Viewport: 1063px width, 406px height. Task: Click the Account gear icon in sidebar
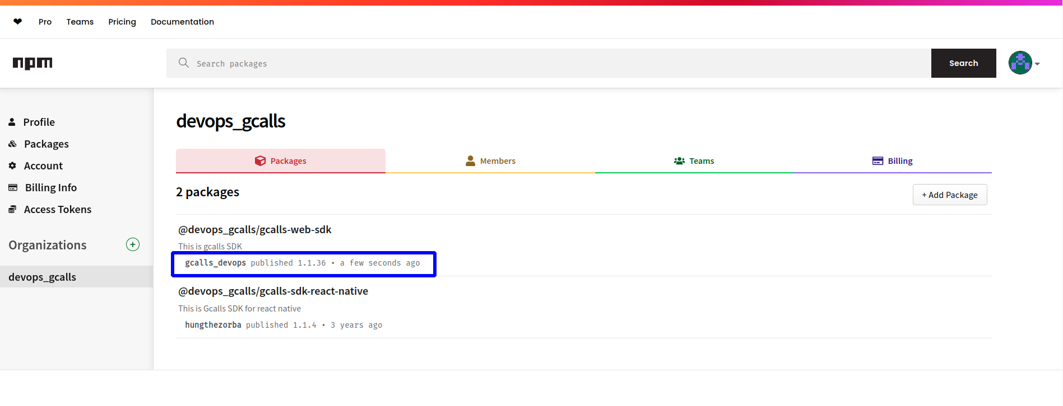tap(12, 166)
